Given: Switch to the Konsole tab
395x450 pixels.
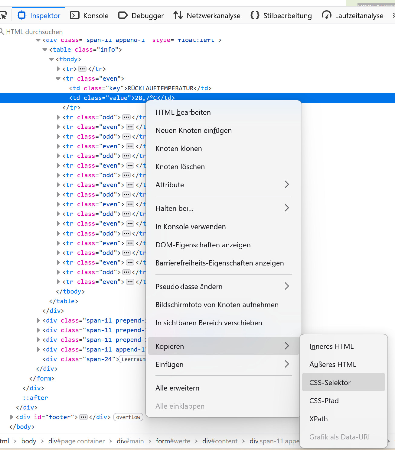Looking at the screenshot, I should click(89, 15).
